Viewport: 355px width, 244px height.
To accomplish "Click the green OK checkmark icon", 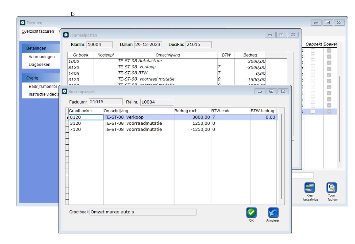I will pos(251,213).
